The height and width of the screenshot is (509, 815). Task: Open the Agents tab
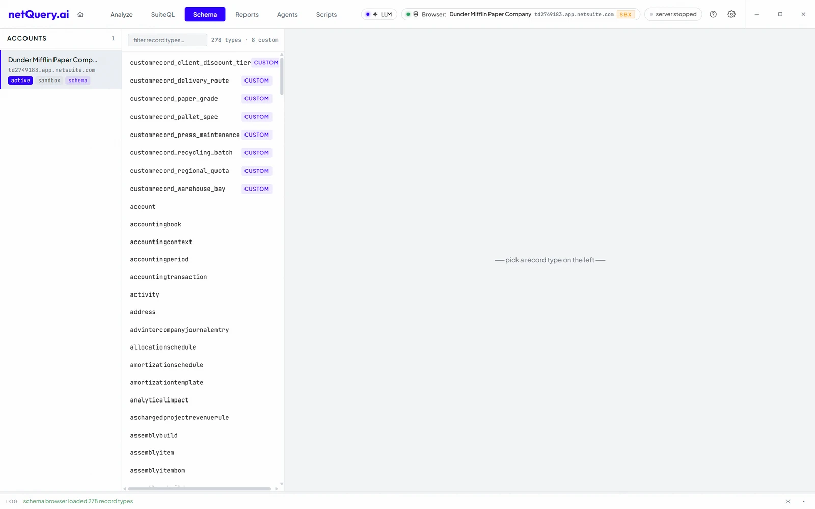pyautogui.click(x=287, y=14)
